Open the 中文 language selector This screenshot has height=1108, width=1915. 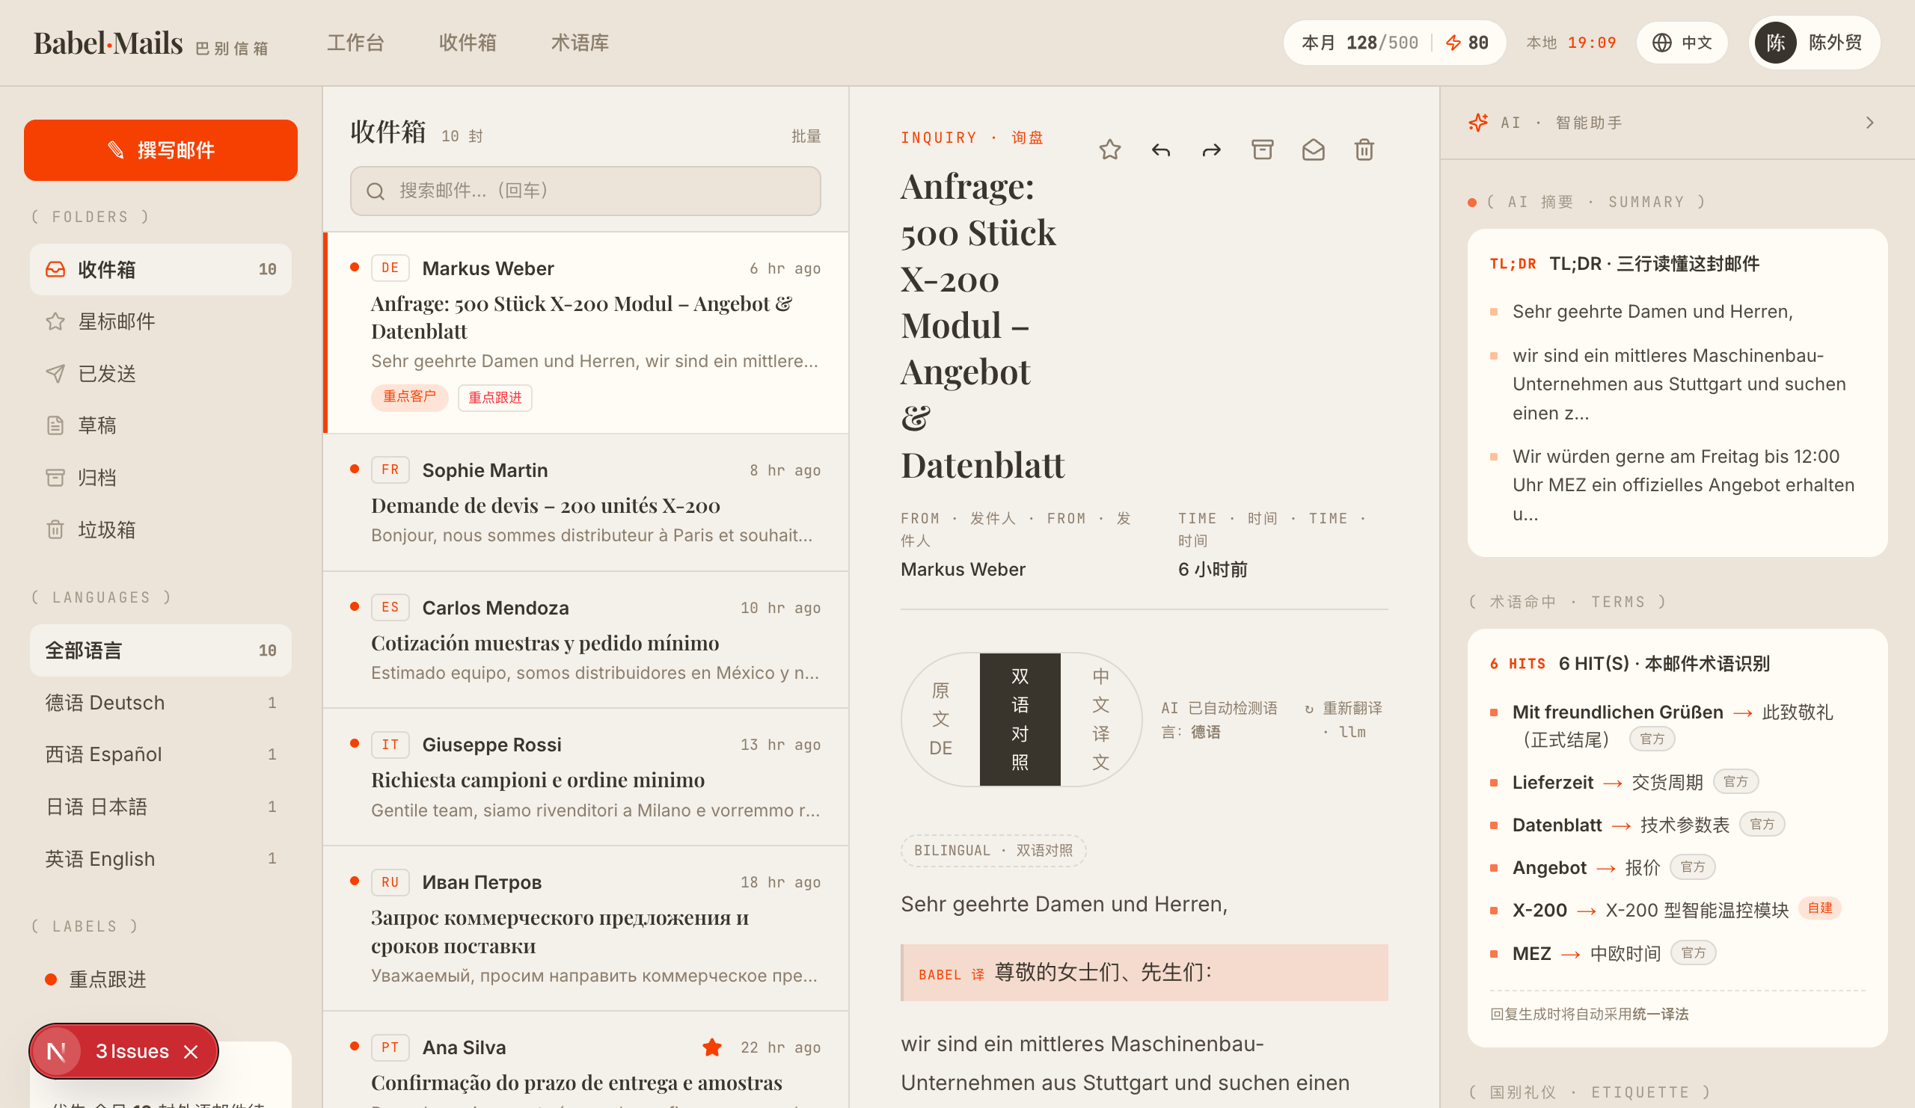(x=1682, y=43)
